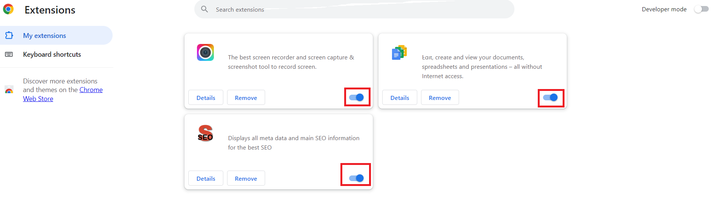Click the Chrome logo beside Extensions title

(8, 9)
